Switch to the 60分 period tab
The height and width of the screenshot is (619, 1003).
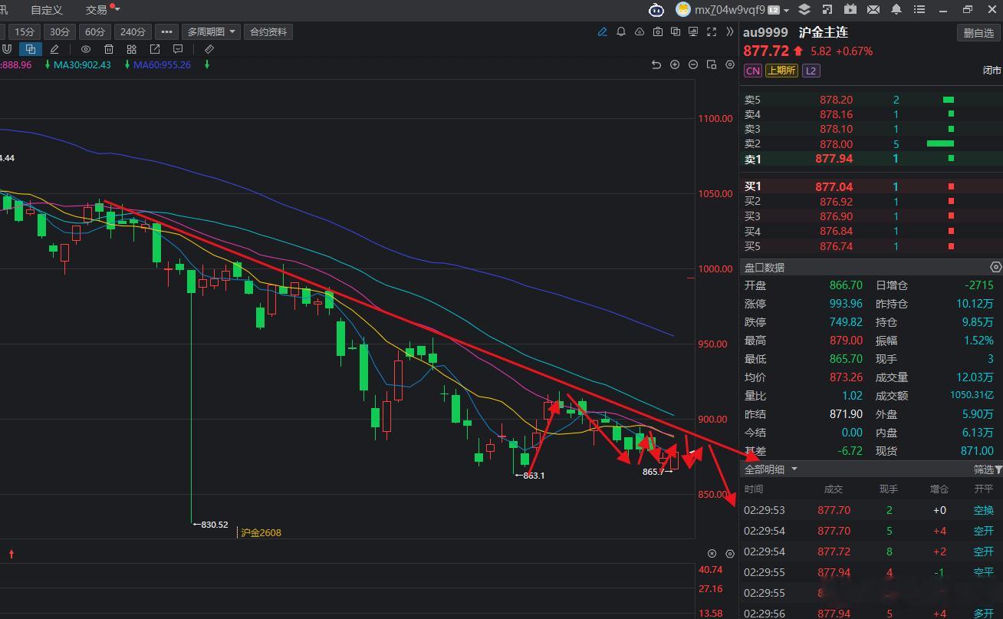point(95,31)
